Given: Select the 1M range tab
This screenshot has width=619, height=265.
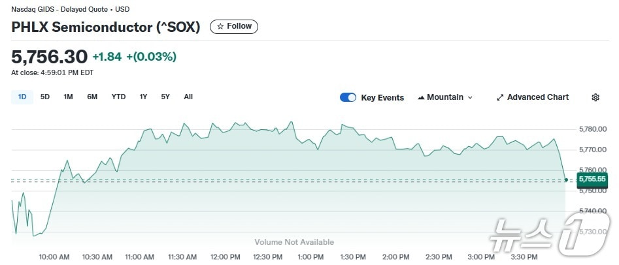Looking at the screenshot, I should (68, 97).
